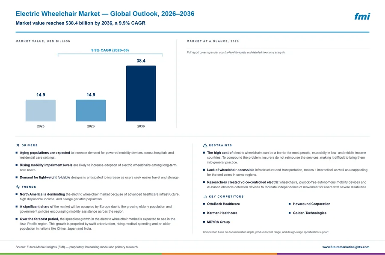Image resolution: width=385 pixels, height=255 pixels.
Task: Click the 2036 axis label
Action: [x=141, y=126]
